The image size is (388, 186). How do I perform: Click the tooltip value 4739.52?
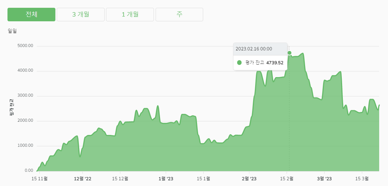coord(275,63)
